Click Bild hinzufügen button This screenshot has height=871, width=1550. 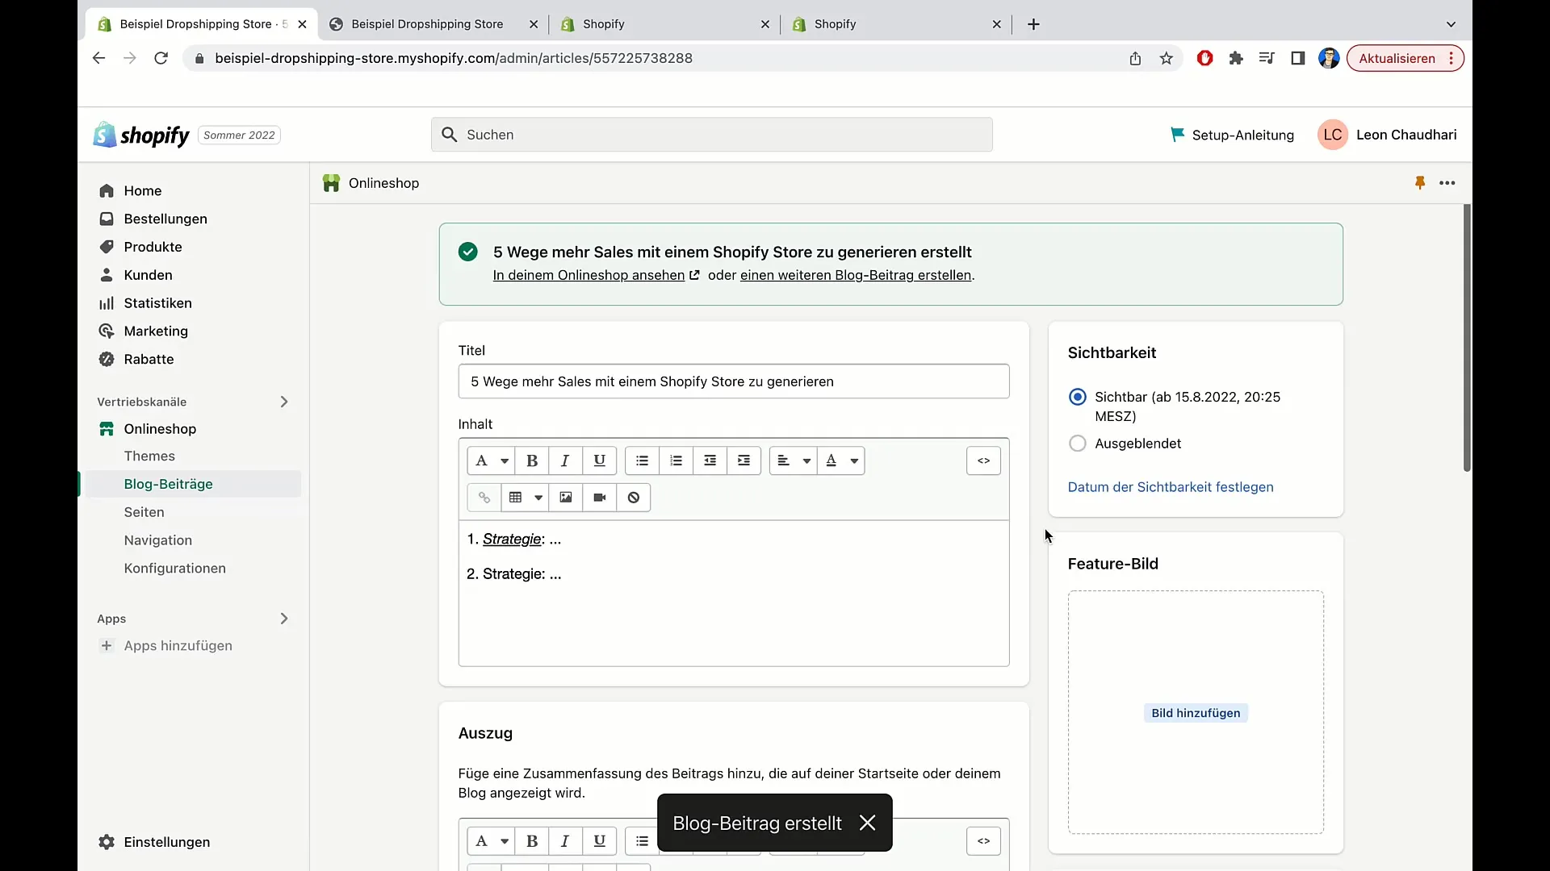tap(1195, 713)
